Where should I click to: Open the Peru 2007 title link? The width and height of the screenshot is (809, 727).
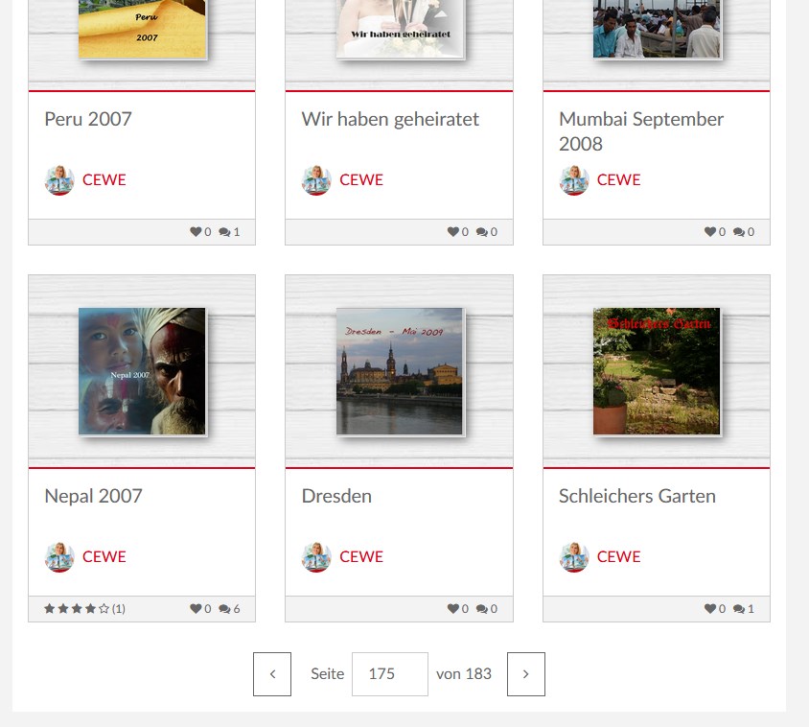click(88, 119)
